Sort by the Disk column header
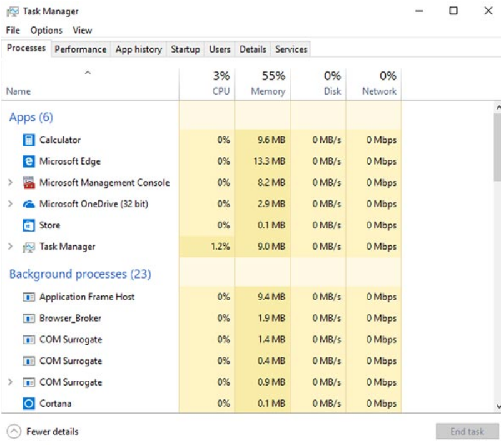 point(318,84)
